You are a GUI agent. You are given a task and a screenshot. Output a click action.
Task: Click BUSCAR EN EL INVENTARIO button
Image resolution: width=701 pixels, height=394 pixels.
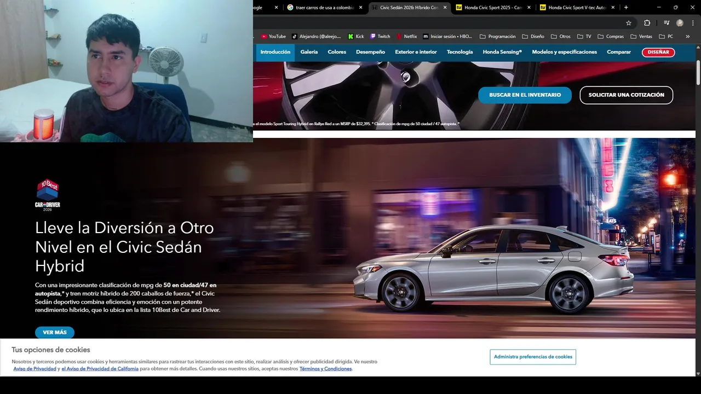click(525, 95)
